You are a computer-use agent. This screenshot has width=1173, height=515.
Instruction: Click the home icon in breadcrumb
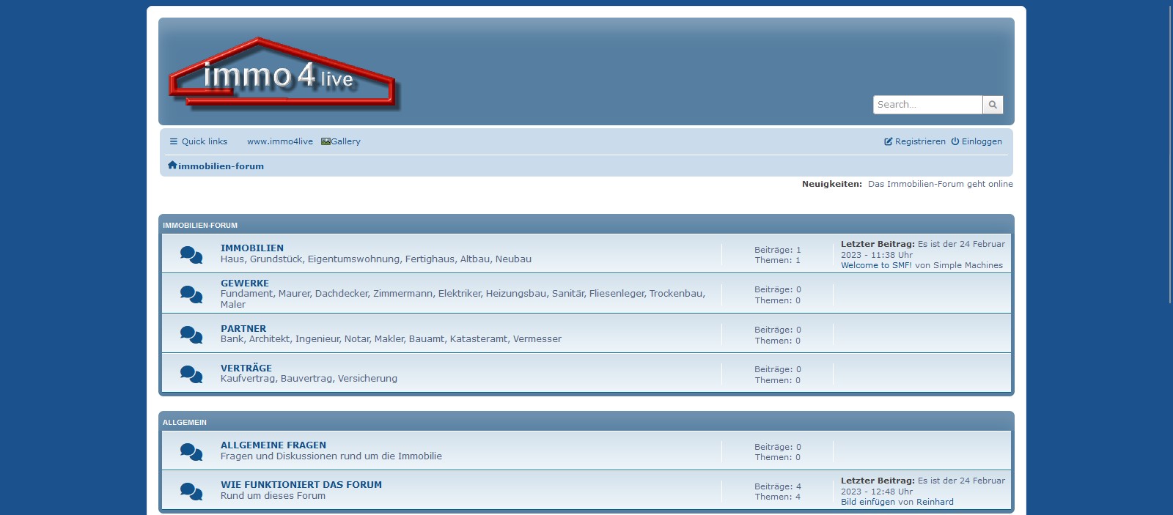point(172,166)
